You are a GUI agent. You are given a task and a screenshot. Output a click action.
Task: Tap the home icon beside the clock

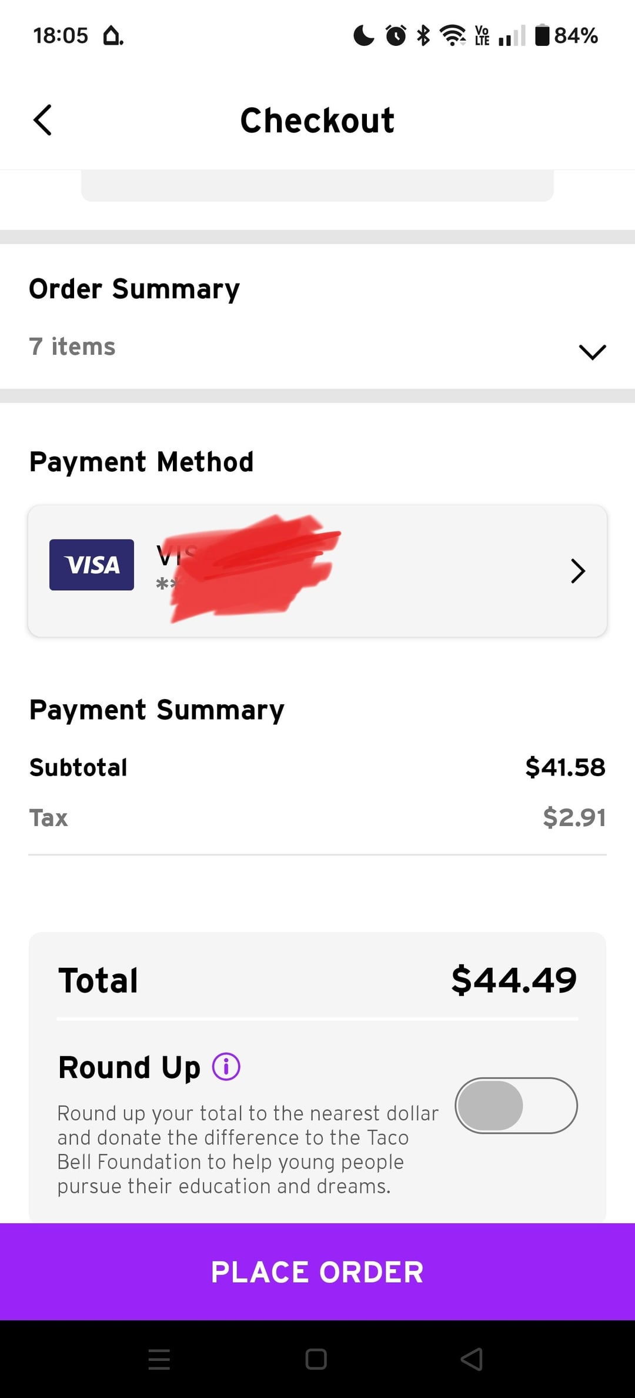[x=112, y=36]
